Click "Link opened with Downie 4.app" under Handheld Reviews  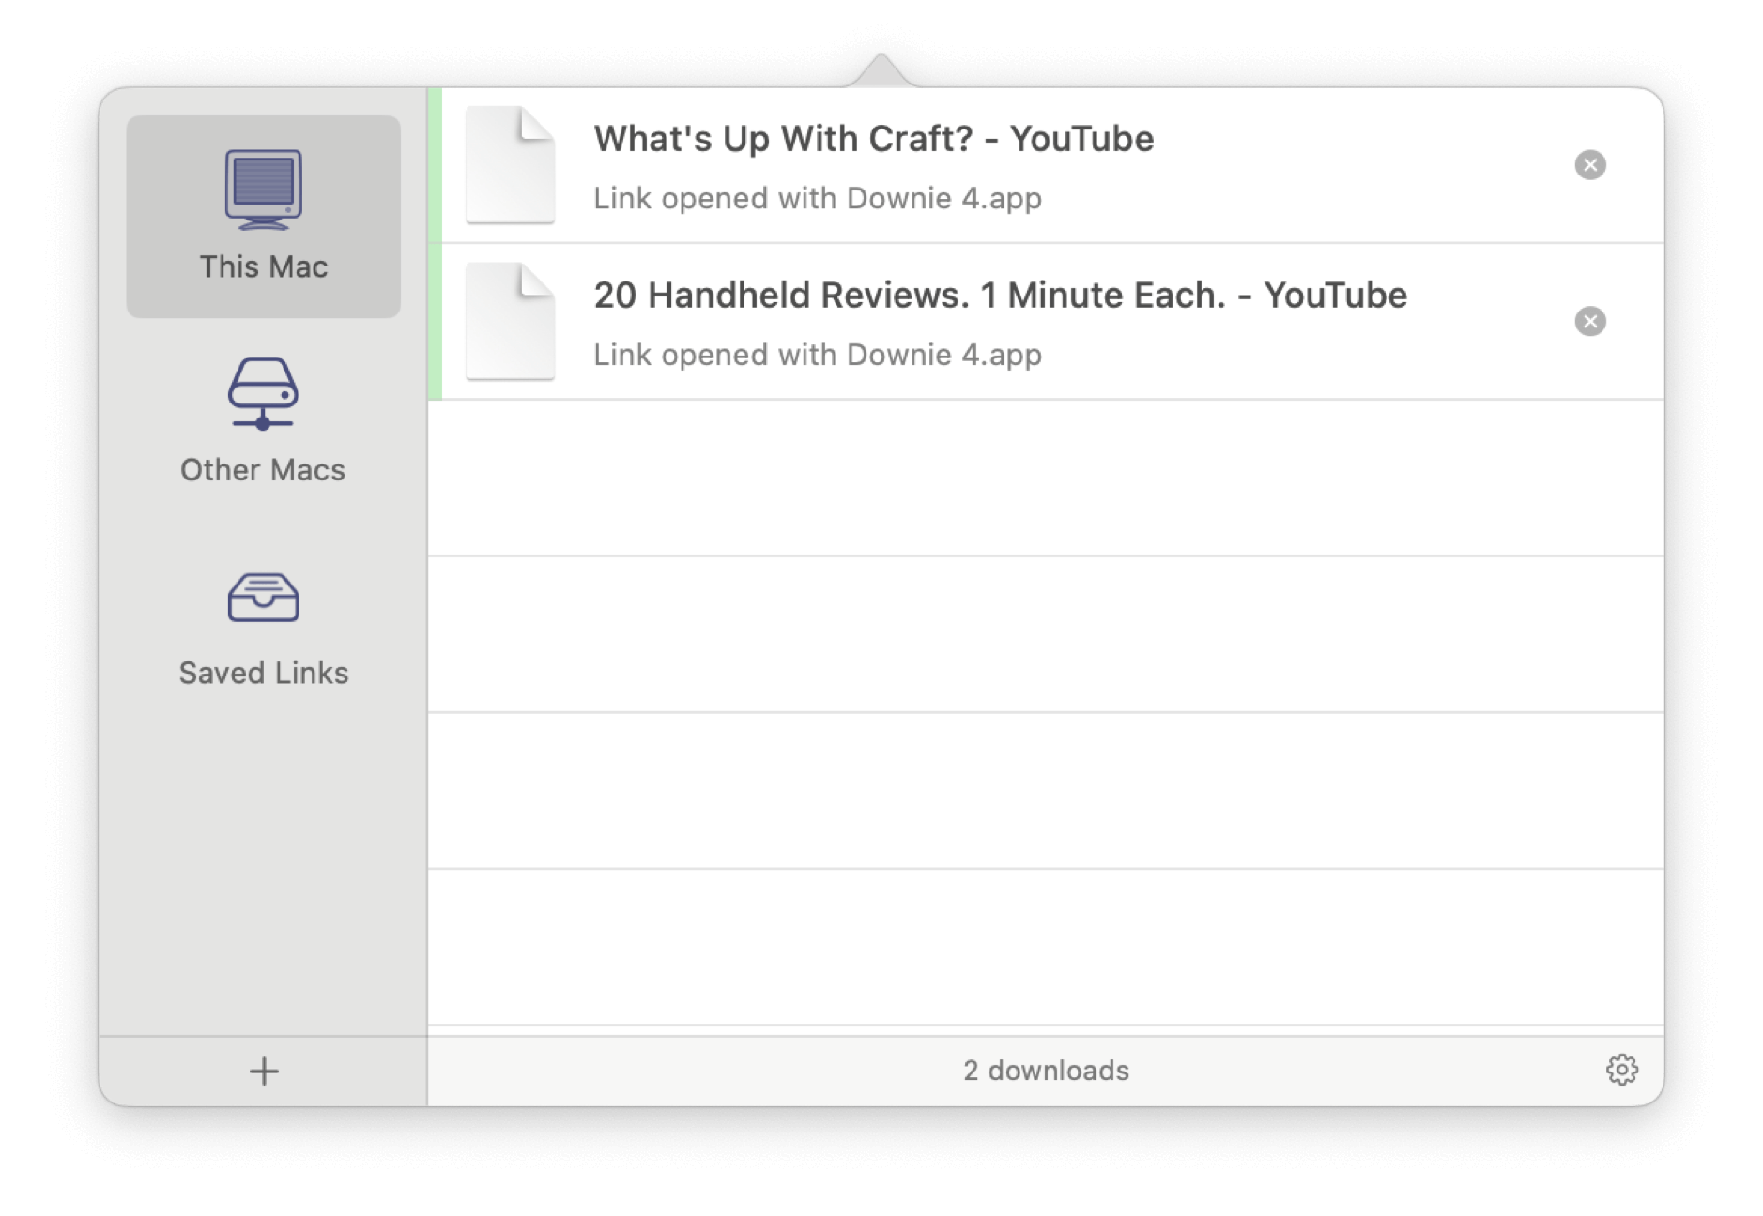click(x=817, y=356)
